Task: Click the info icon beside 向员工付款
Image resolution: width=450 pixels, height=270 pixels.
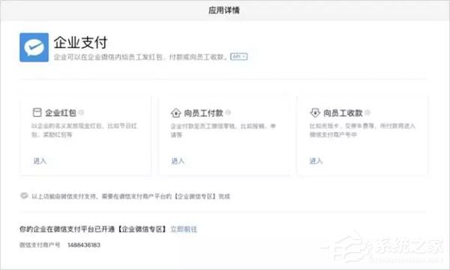Action: tap(228, 112)
